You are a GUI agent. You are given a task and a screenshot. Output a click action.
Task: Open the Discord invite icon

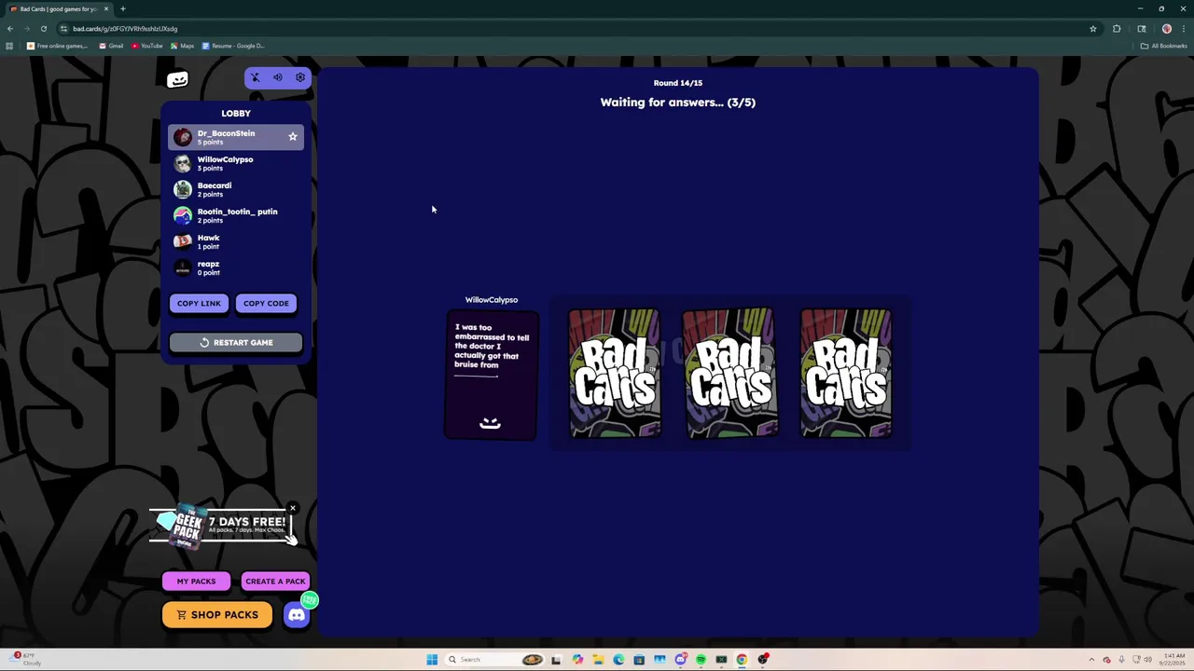pos(296,615)
